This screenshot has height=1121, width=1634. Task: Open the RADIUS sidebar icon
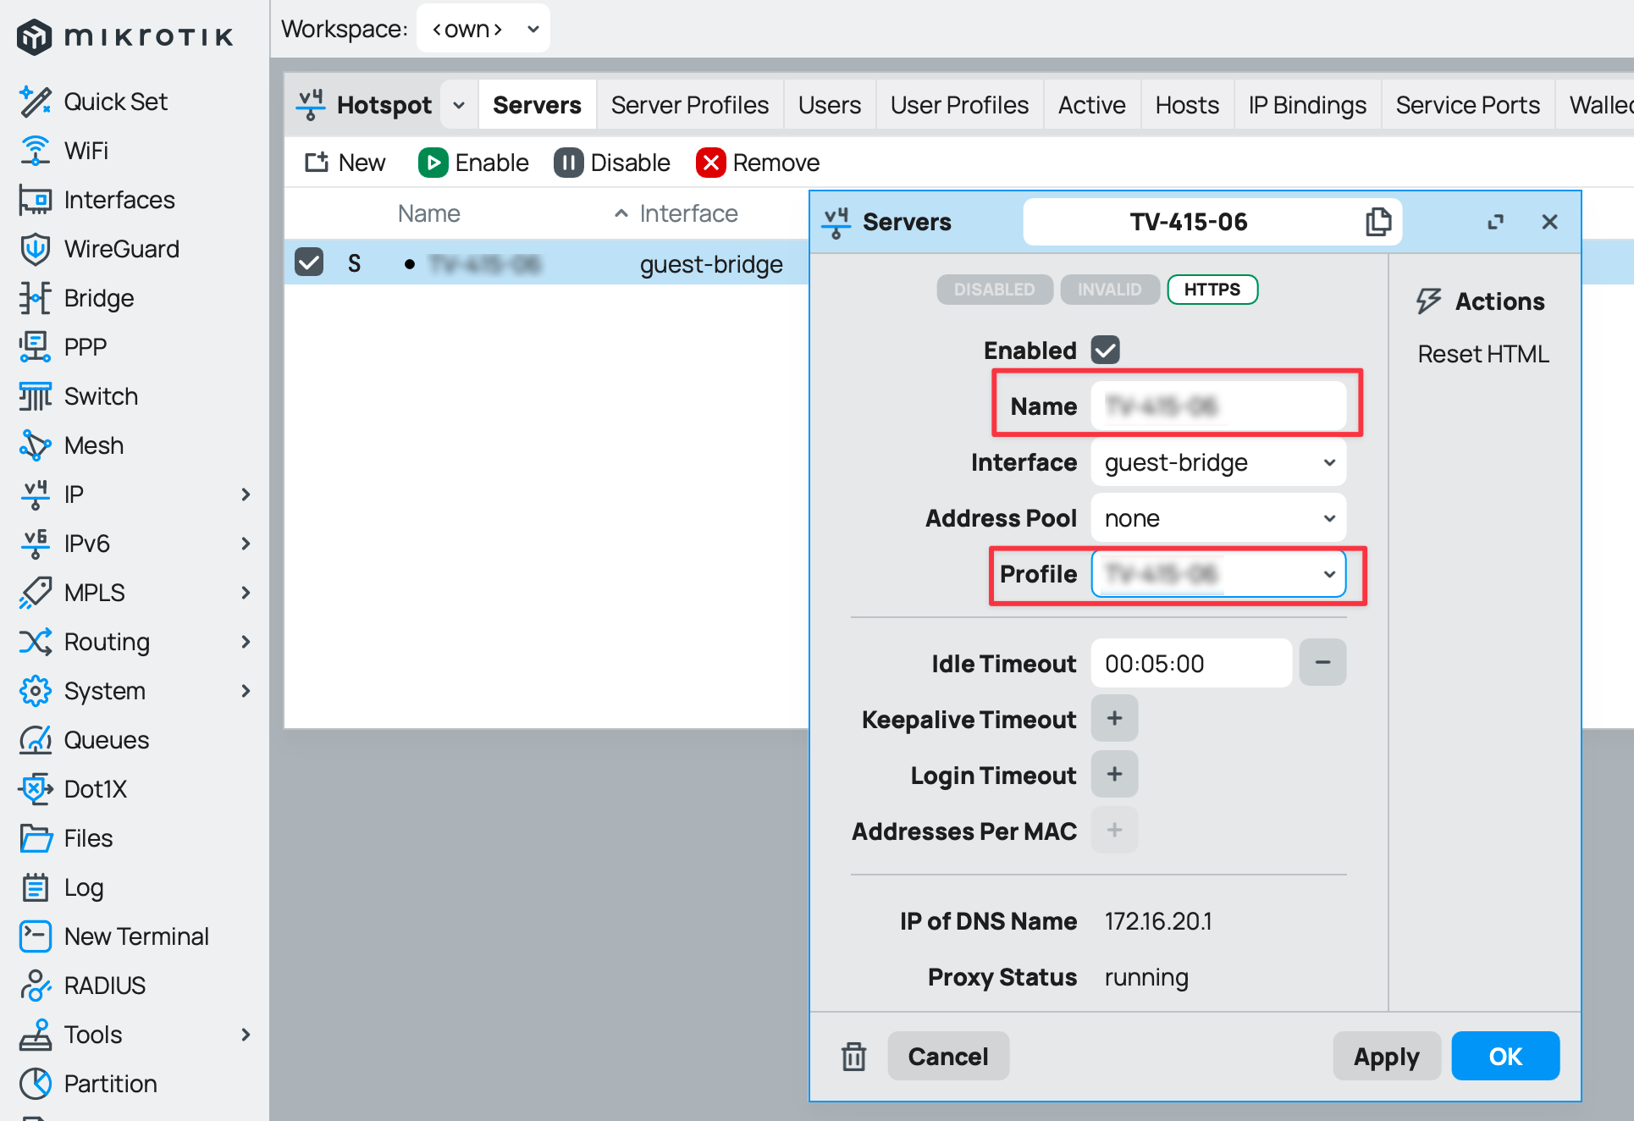tap(35, 986)
